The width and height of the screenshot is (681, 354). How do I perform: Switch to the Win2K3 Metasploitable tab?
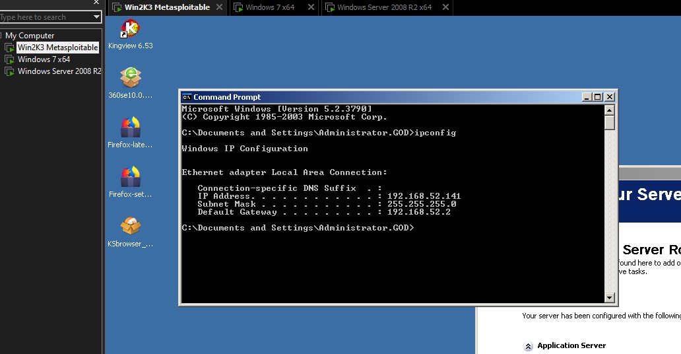click(167, 7)
